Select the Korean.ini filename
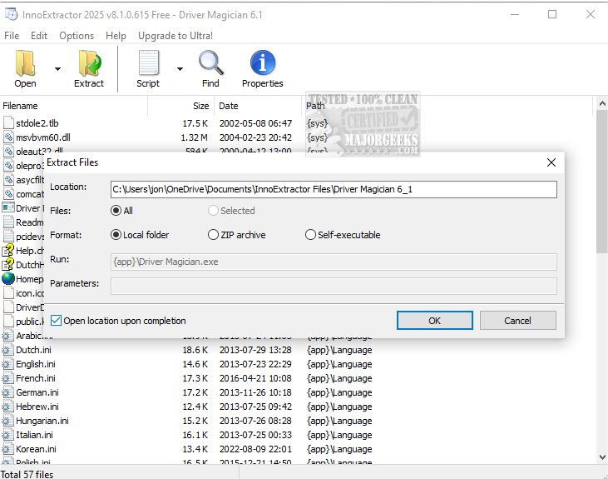This screenshot has height=479, width=608. tap(36, 449)
